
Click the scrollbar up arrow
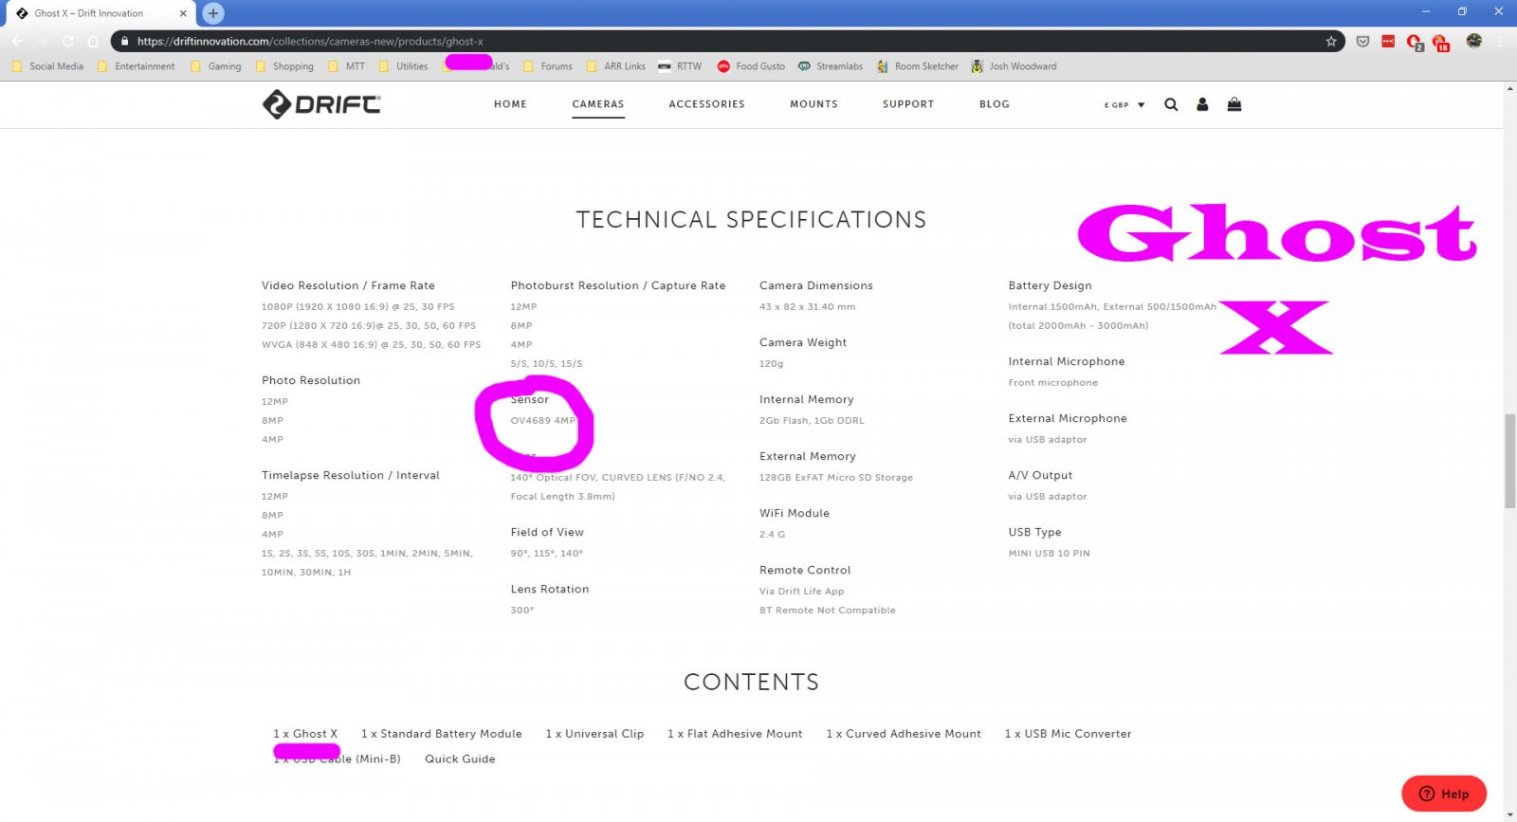coord(1510,89)
